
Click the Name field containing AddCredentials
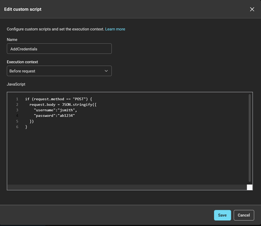point(59,49)
